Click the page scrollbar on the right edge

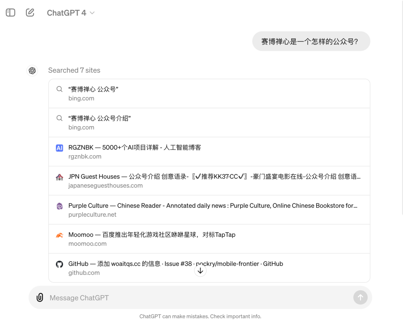pyautogui.click(x=402, y=108)
